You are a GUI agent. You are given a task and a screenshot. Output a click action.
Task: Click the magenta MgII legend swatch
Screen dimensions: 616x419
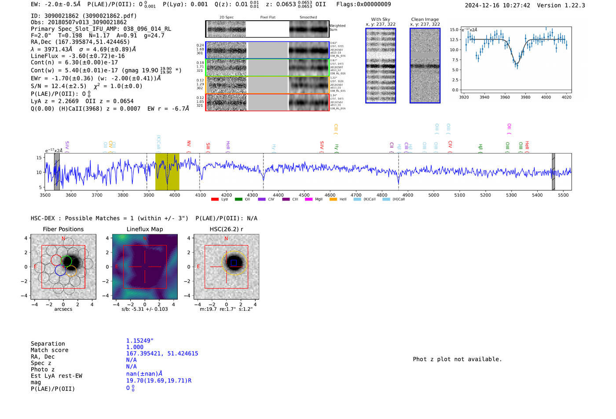point(308,200)
